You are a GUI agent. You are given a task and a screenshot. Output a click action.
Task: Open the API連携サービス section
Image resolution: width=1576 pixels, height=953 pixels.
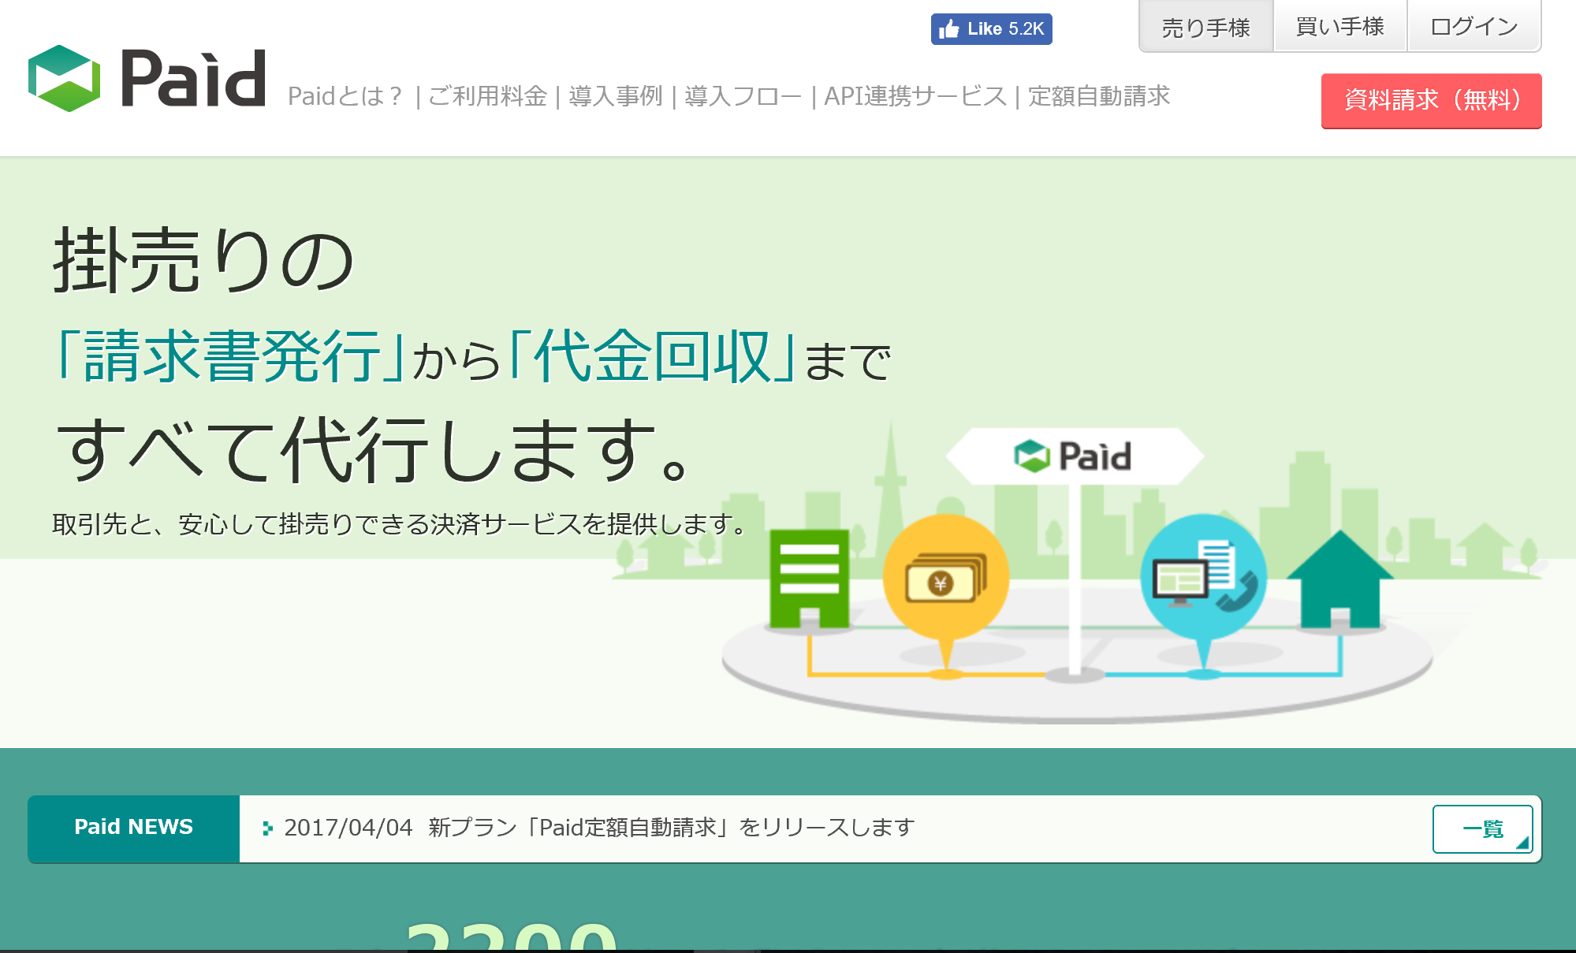(x=915, y=97)
